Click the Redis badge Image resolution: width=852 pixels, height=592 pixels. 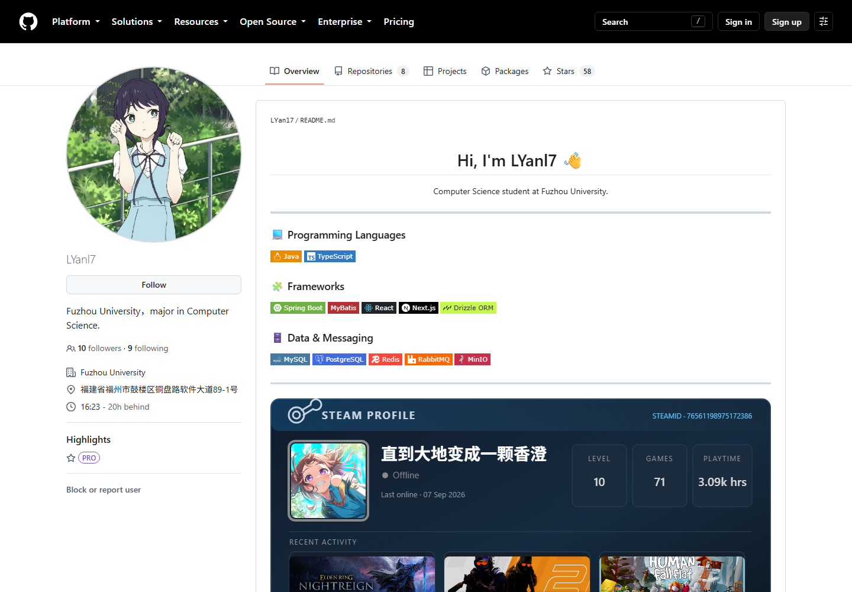[385, 359]
